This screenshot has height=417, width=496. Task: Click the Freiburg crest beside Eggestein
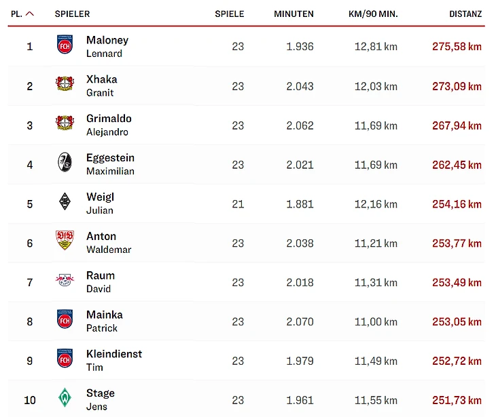coord(65,164)
